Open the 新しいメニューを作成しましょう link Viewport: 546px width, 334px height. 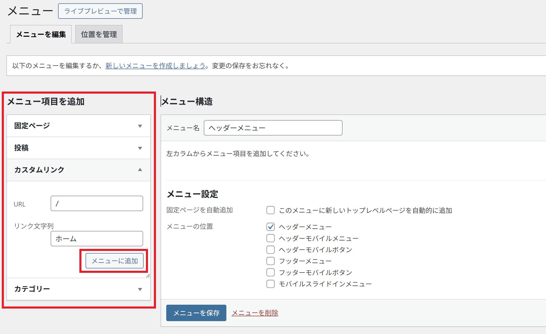pyautogui.click(x=155, y=66)
